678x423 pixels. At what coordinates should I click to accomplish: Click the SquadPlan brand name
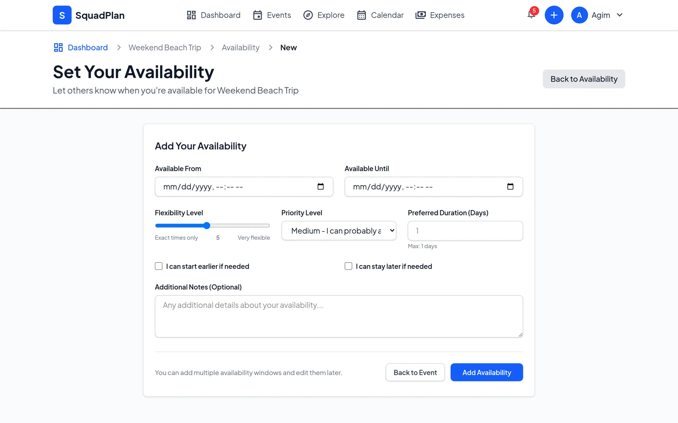click(x=100, y=15)
